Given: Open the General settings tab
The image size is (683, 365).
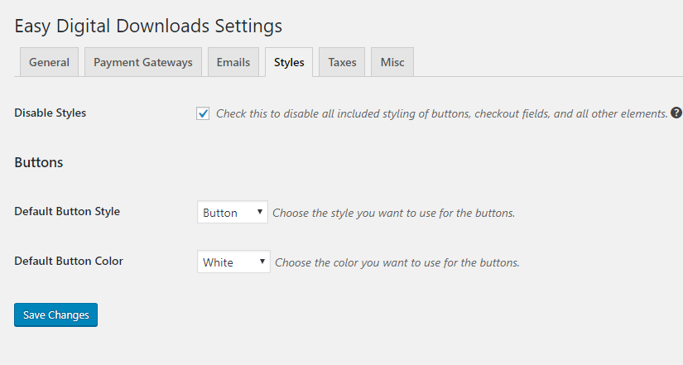Looking at the screenshot, I should pyautogui.click(x=49, y=62).
